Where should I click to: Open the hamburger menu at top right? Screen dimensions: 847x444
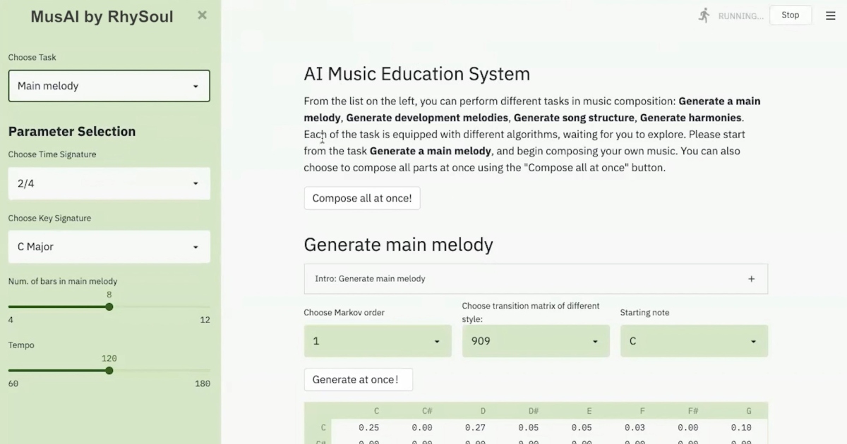[831, 15]
